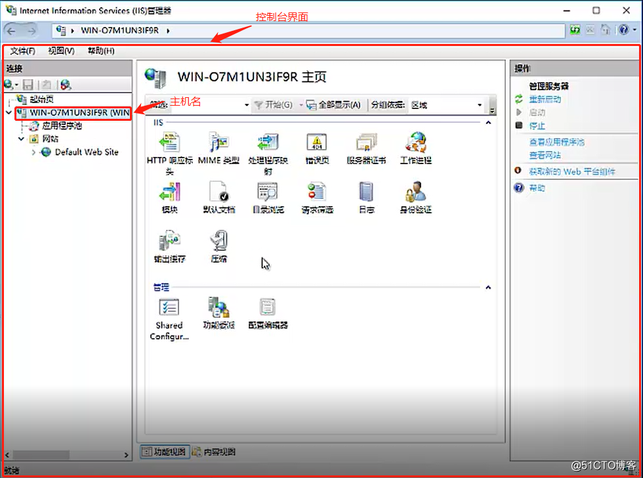The height and width of the screenshot is (478, 643).
Task: Click the home icon in address bar
Action: [x=606, y=30]
